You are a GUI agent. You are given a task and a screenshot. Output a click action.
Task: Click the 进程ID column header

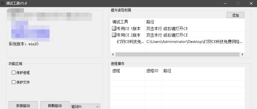(x=152, y=71)
